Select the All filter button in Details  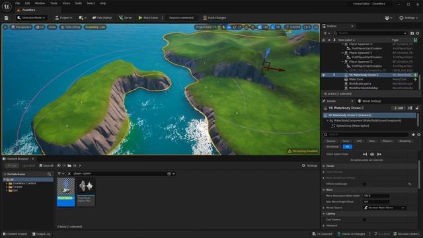pyautogui.click(x=348, y=147)
